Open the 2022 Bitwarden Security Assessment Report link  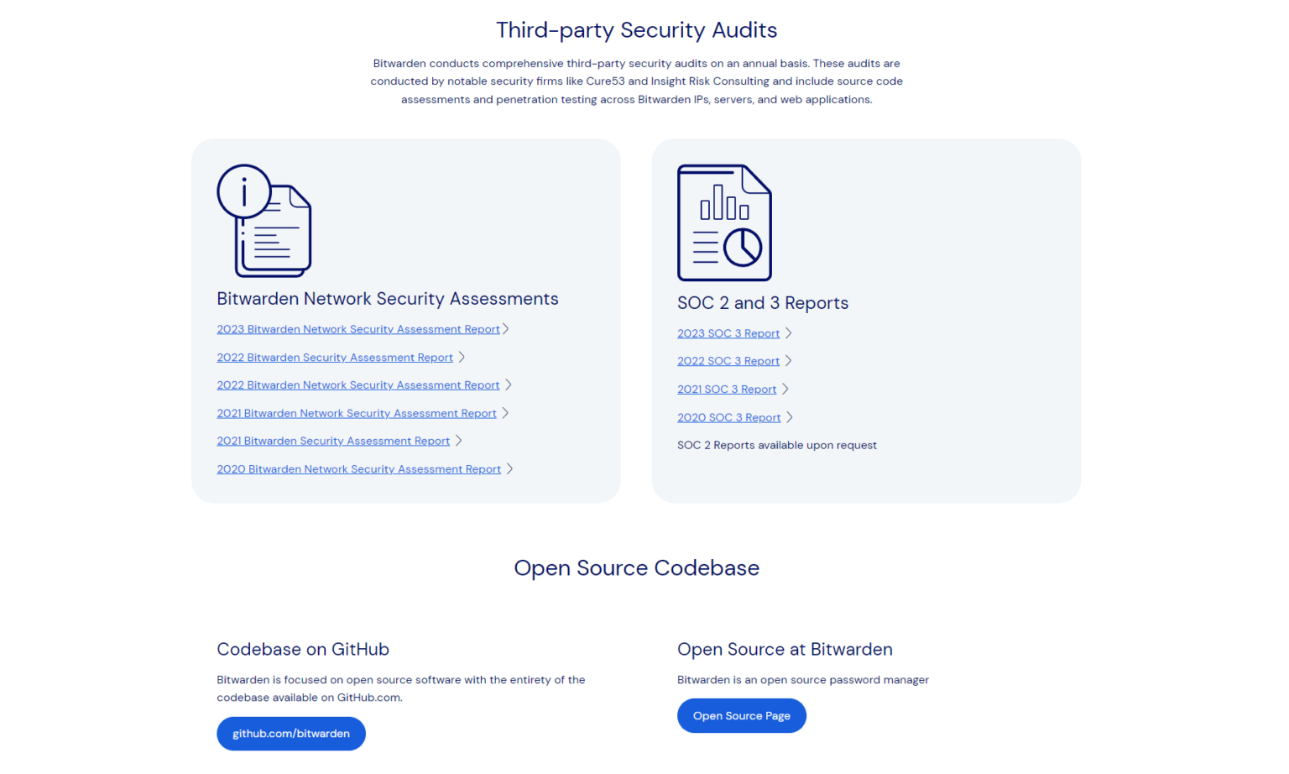pos(335,358)
